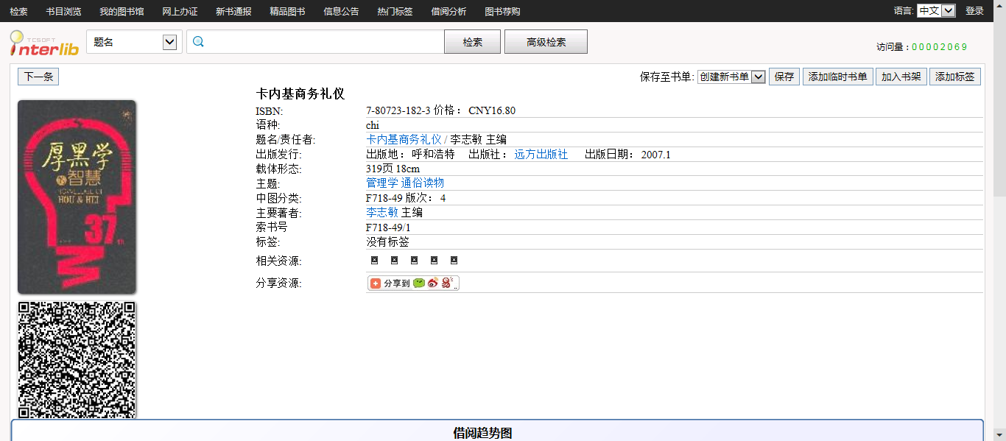Share to Sina Weibo icon
The image size is (1006, 441).
pyautogui.click(x=433, y=283)
